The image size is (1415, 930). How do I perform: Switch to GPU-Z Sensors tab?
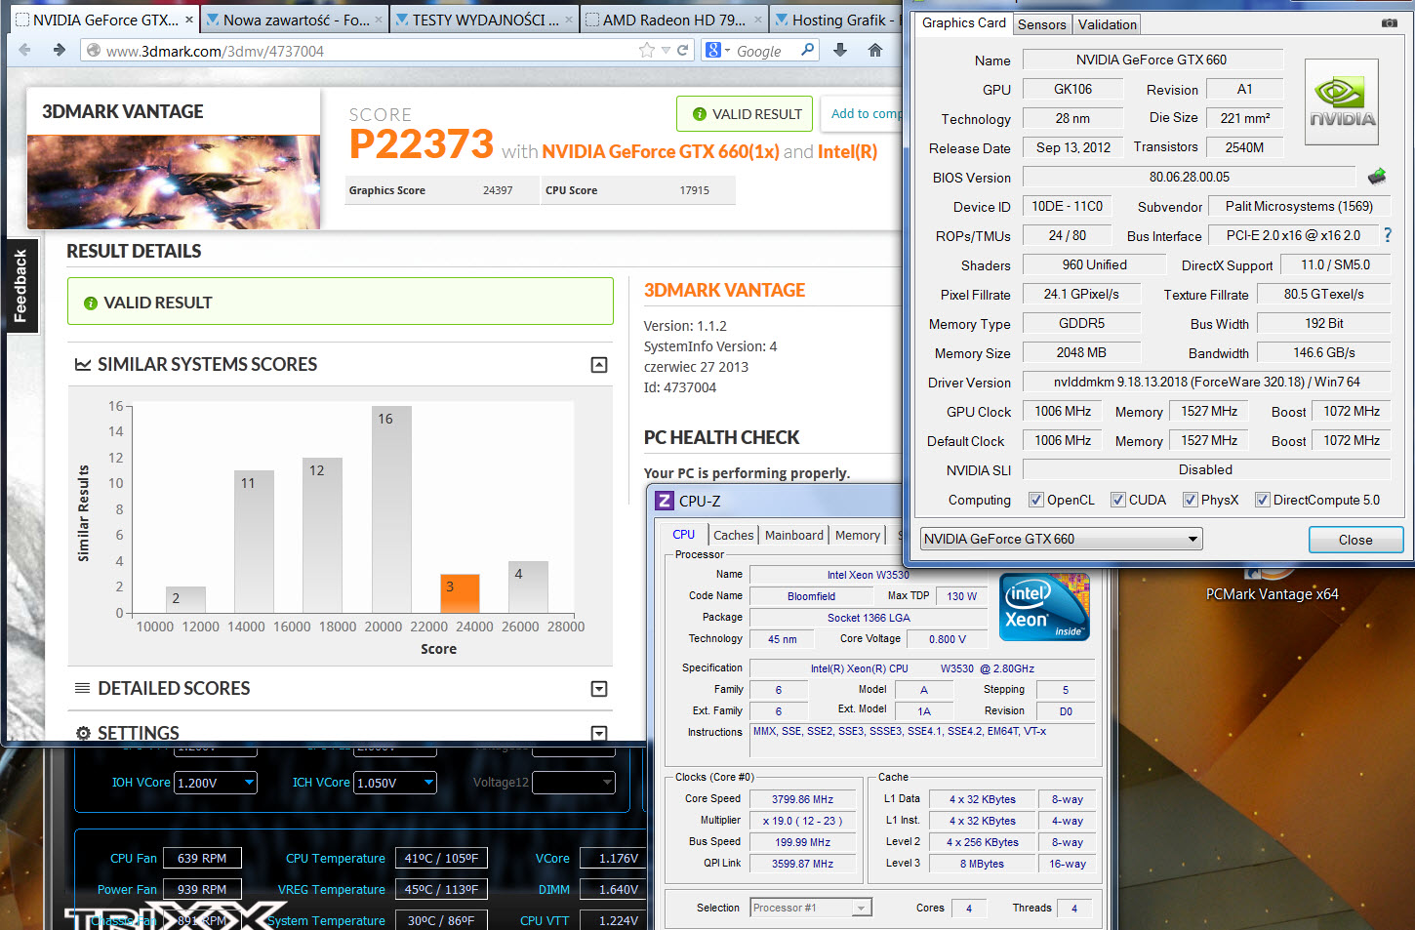pyautogui.click(x=1042, y=24)
